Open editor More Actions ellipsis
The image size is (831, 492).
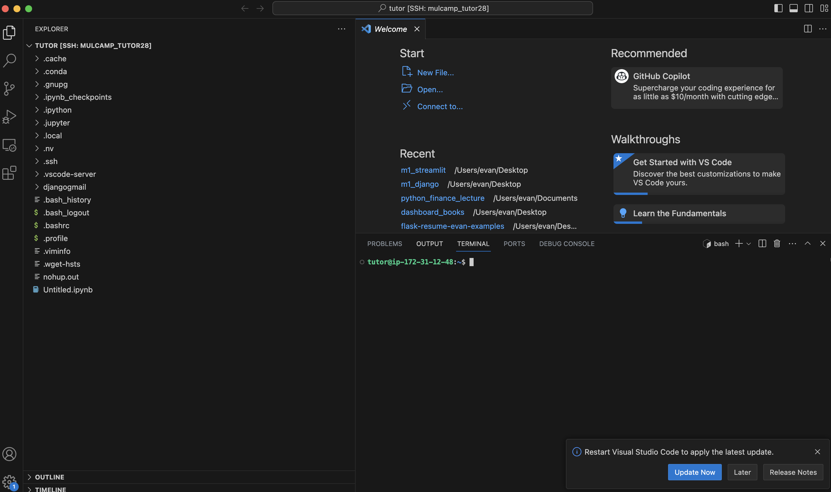tap(823, 29)
